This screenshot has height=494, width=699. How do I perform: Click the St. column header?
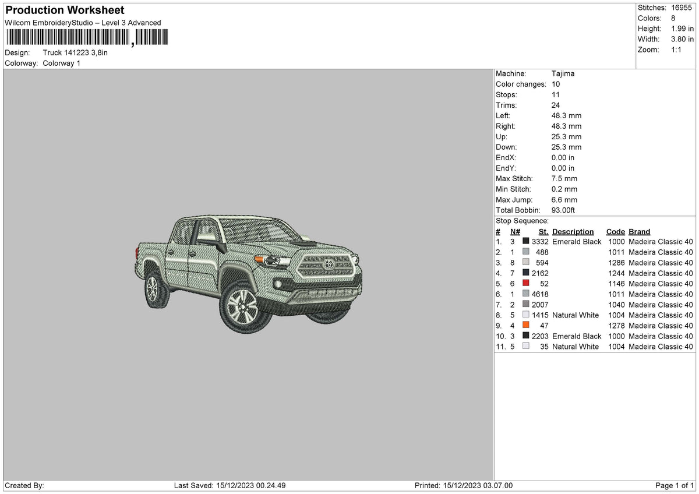click(543, 232)
